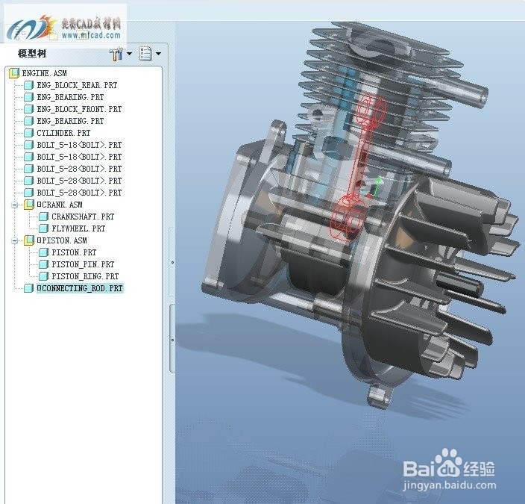Select CONNECTING_ROD.PRT part icon
The height and width of the screenshot is (504, 525).
click(29, 288)
